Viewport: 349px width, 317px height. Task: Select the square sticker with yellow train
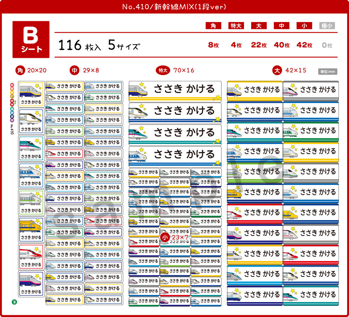[31, 230]
